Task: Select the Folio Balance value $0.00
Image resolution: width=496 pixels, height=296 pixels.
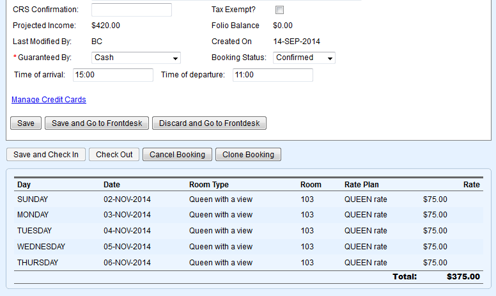Action: tap(283, 26)
